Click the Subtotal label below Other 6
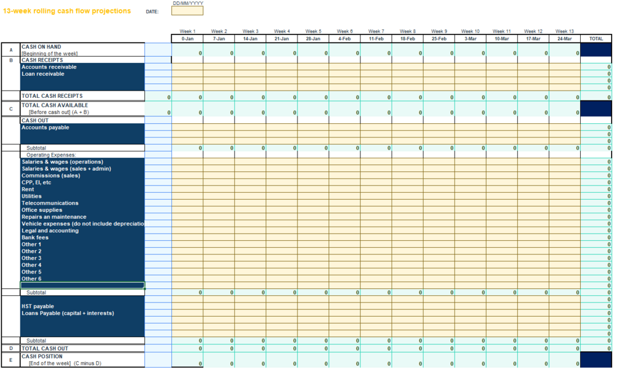This screenshot has width=619, height=374. 36,293
